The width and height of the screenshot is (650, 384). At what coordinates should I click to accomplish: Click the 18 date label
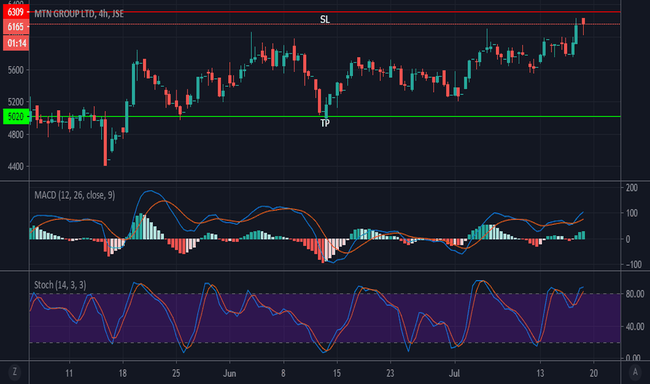tap(122, 374)
